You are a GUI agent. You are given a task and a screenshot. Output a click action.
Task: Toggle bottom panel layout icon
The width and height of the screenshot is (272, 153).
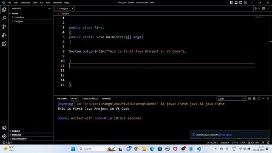[236, 3]
